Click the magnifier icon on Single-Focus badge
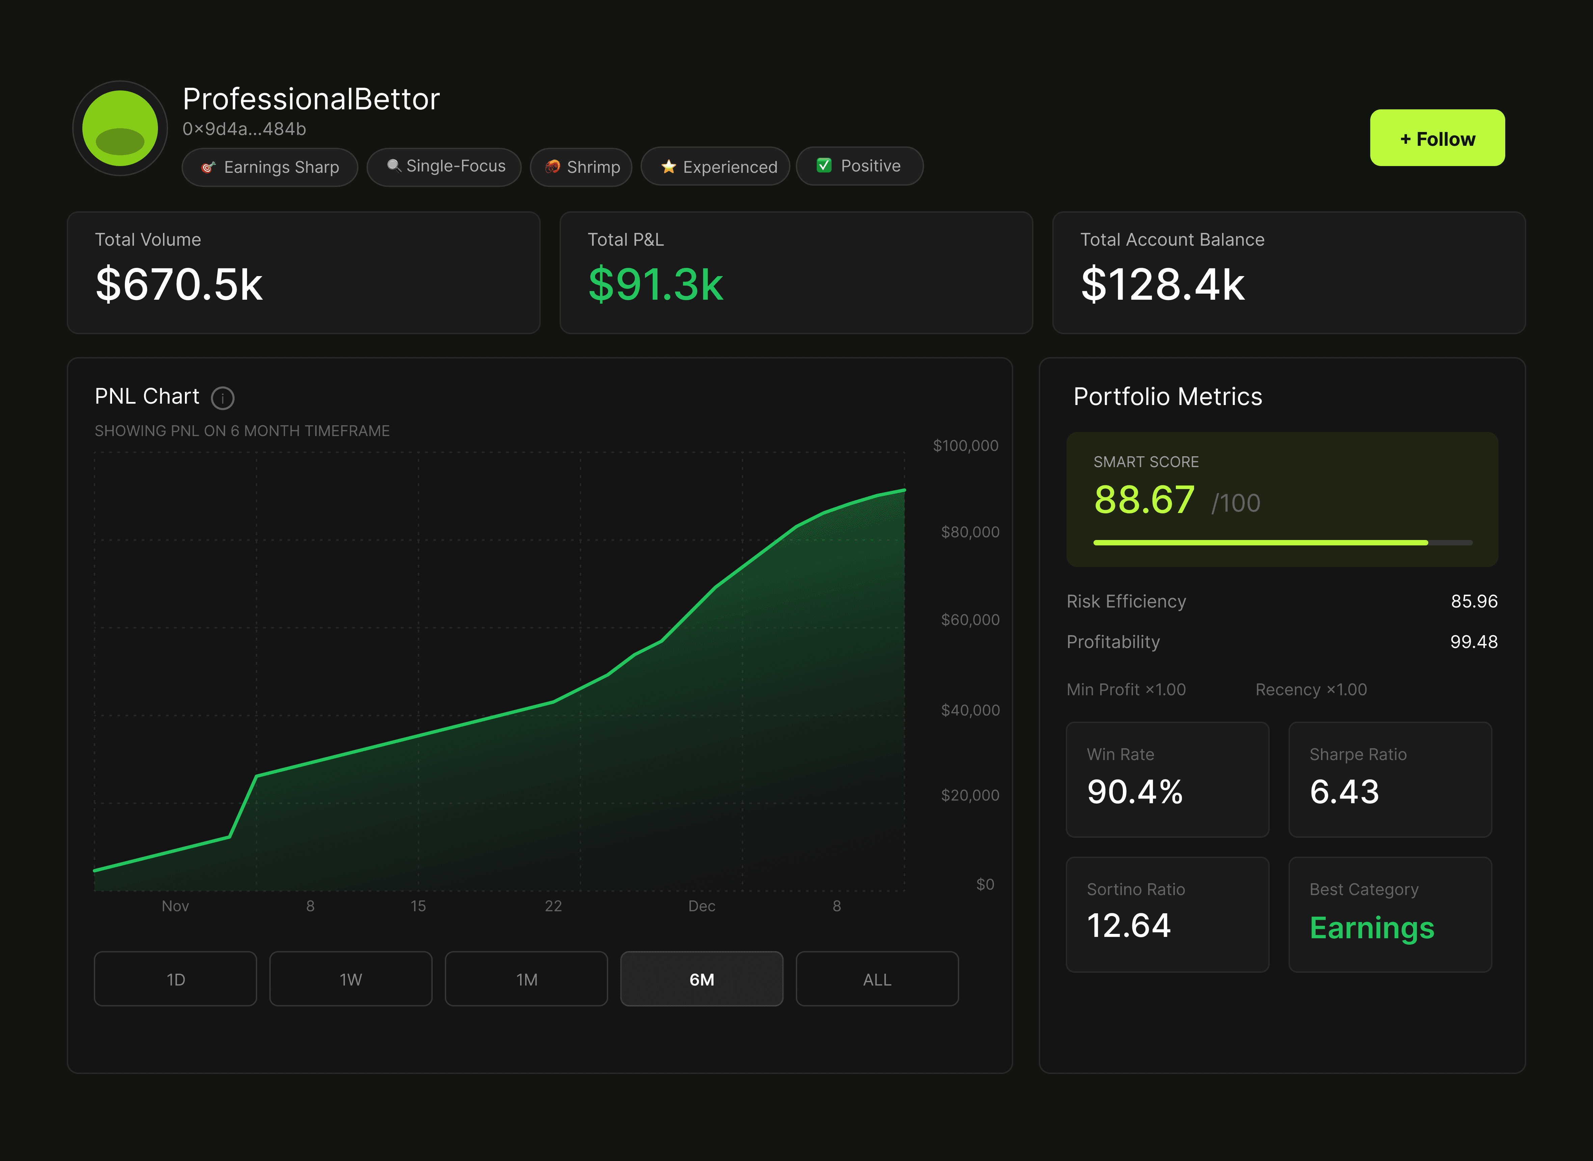Image resolution: width=1593 pixels, height=1161 pixels. tap(394, 165)
